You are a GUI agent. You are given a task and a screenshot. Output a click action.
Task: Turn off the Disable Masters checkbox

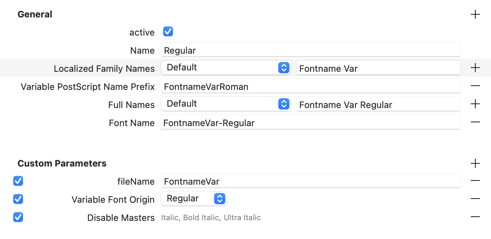pos(18,217)
